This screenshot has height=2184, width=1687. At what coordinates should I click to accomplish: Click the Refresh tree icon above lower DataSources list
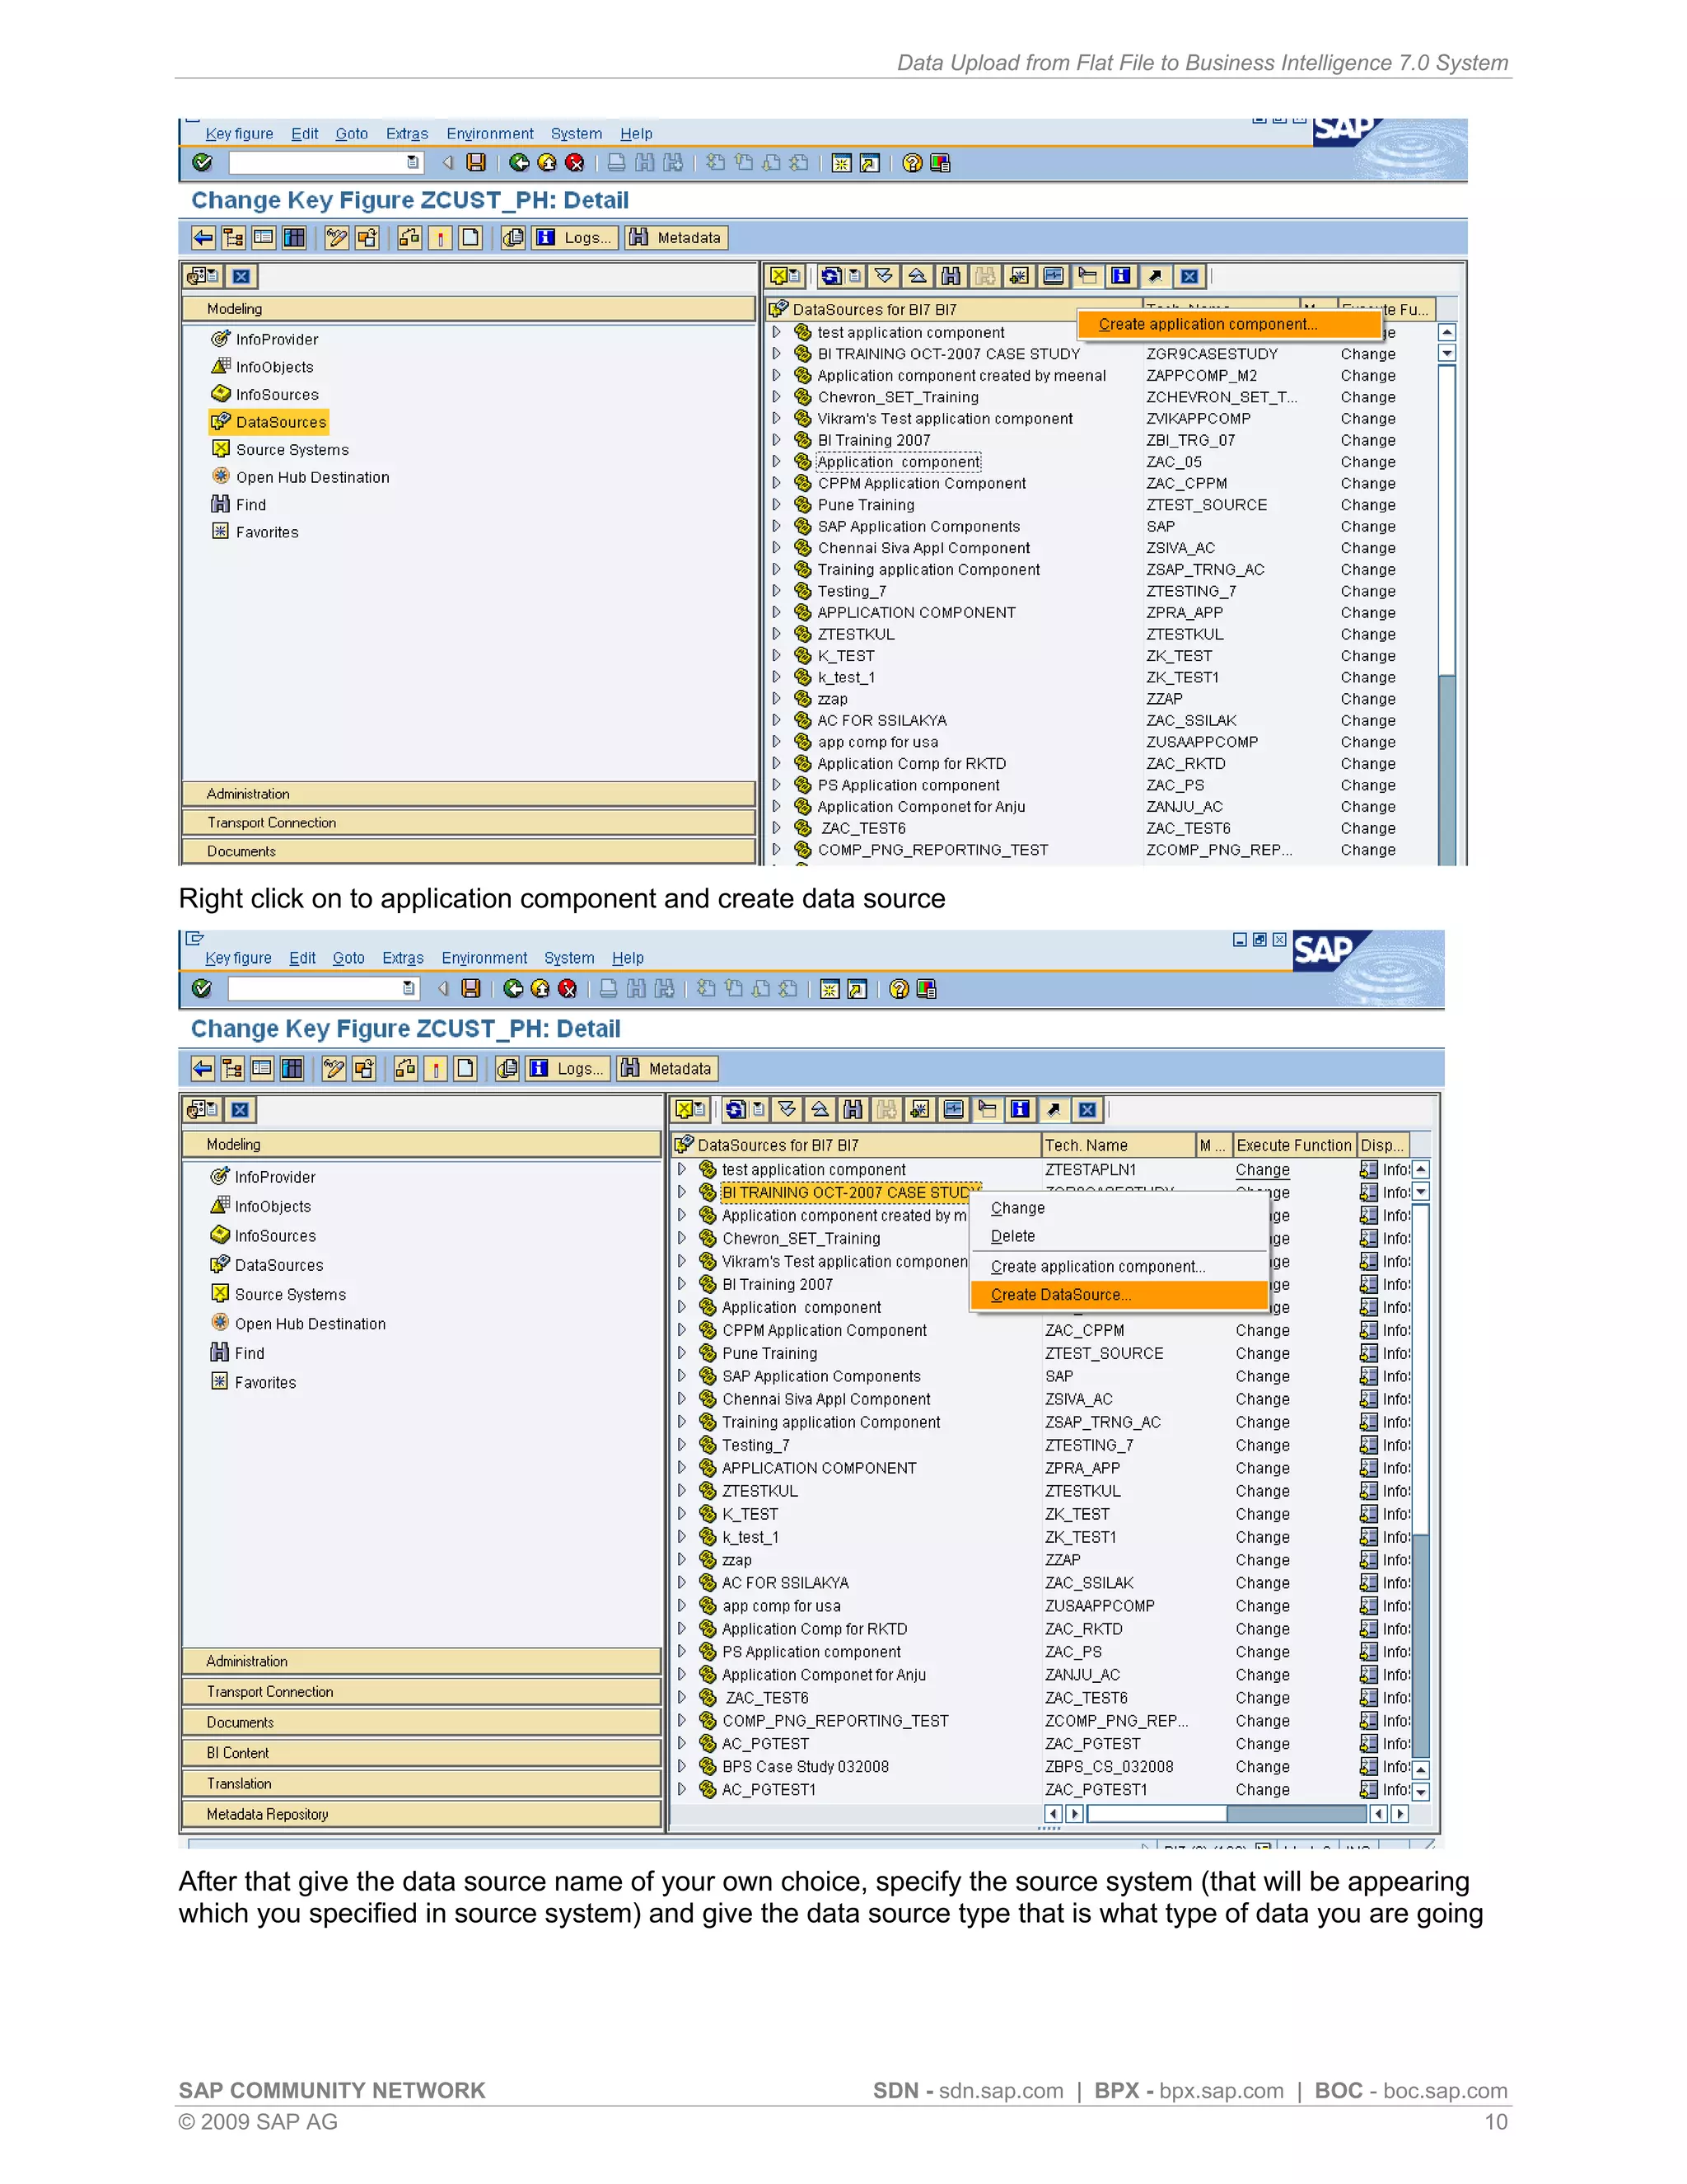pyautogui.click(x=736, y=1109)
